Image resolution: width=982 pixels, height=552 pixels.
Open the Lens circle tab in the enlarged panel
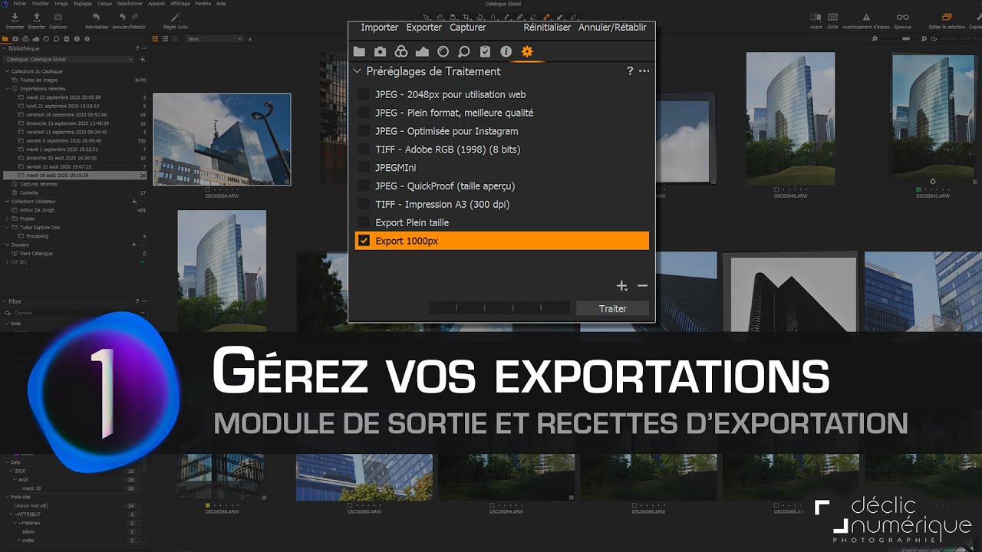(x=443, y=51)
